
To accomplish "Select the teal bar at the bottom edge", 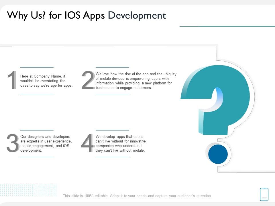I will [137, 204].
